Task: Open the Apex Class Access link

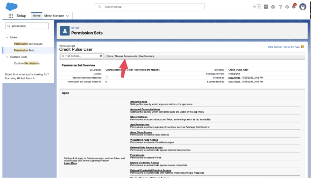Action: click(141, 132)
